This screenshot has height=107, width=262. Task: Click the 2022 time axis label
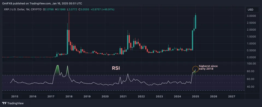pyautogui.click(x=141, y=96)
